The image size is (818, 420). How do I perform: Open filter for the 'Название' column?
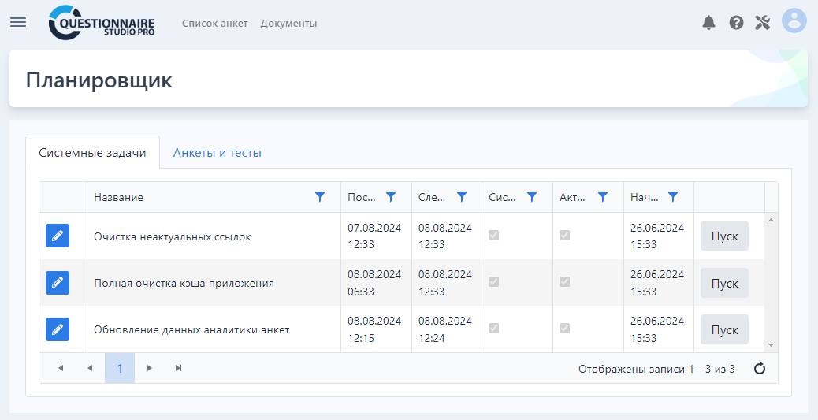tap(320, 197)
